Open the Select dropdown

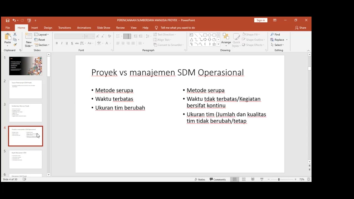[x=277, y=45]
